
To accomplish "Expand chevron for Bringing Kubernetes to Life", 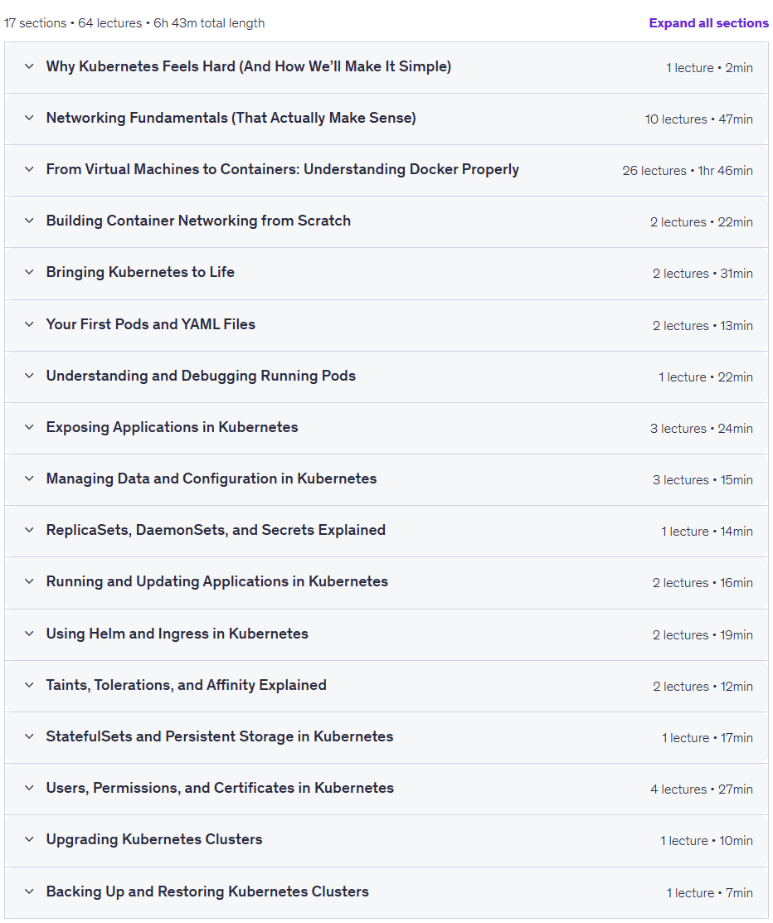I will [29, 272].
